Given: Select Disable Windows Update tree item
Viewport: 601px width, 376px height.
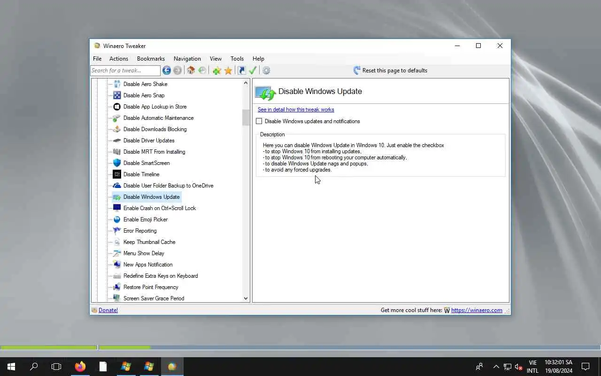Looking at the screenshot, I should click(x=152, y=197).
